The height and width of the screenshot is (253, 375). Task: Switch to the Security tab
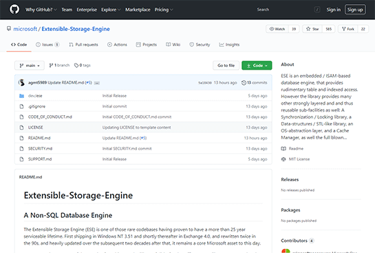[x=200, y=45]
